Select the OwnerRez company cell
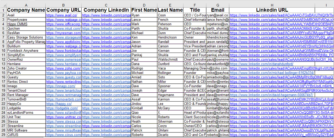 26,60
